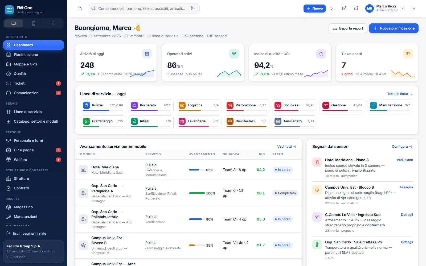
Task: Click the Ticket aperti ticket icon
Action: 408,54
